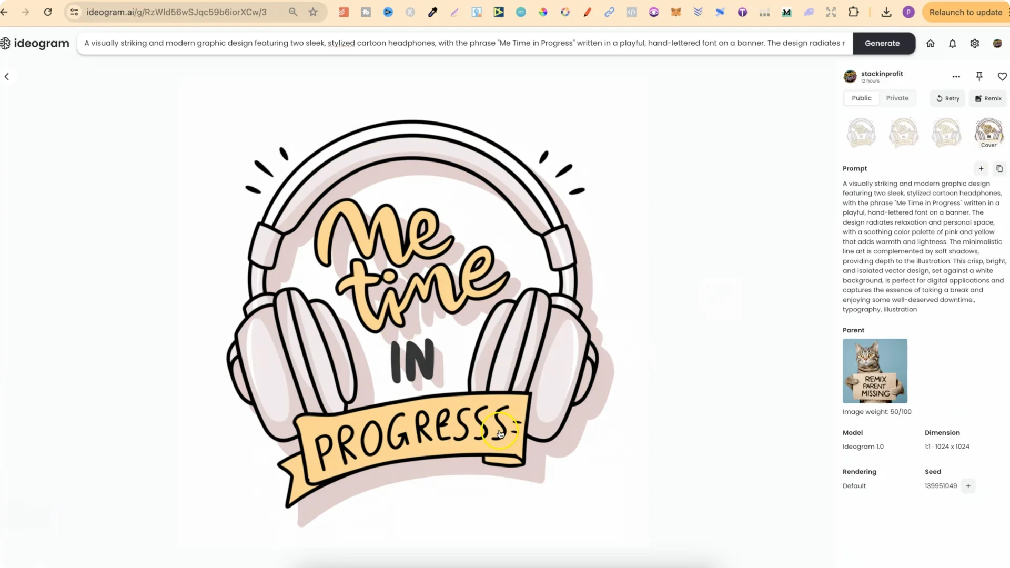Open the ideogram home page icon
Screen dimensions: 1010x568
pyautogui.click(x=930, y=43)
